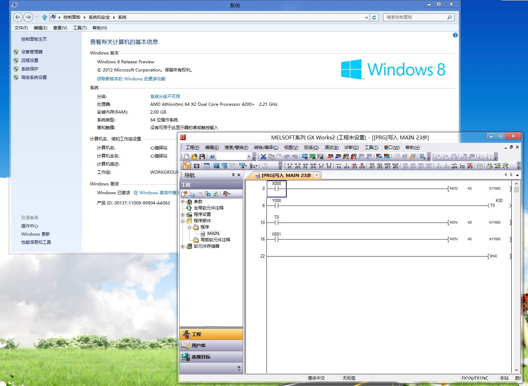Open the project folder icon in toolbar

point(194,156)
